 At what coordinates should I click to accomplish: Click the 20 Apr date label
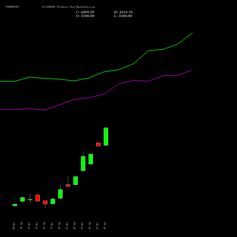(x=59, y=226)
